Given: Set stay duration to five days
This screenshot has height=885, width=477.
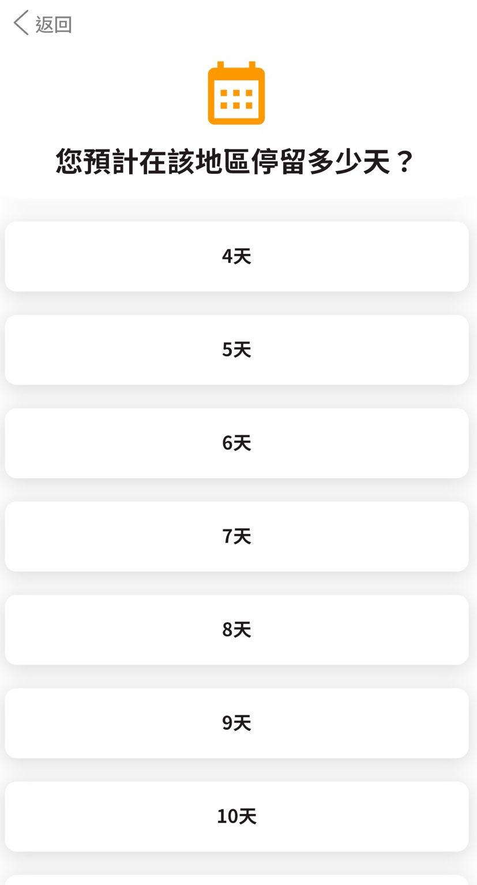Looking at the screenshot, I should coord(236,350).
